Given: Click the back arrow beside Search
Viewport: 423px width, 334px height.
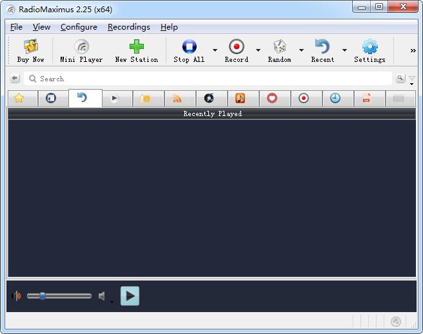Looking at the screenshot, I should click(x=15, y=79).
